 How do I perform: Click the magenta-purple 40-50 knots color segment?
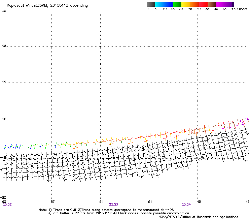click(225, 4)
